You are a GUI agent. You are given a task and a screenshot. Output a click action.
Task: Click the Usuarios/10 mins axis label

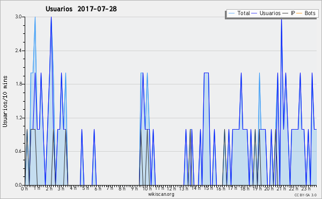5,102
